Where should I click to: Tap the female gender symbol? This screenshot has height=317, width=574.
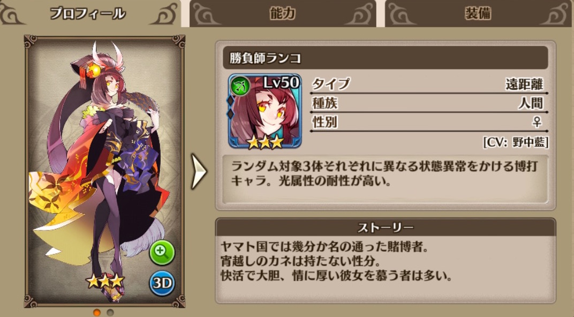pyautogui.click(x=537, y=122)
